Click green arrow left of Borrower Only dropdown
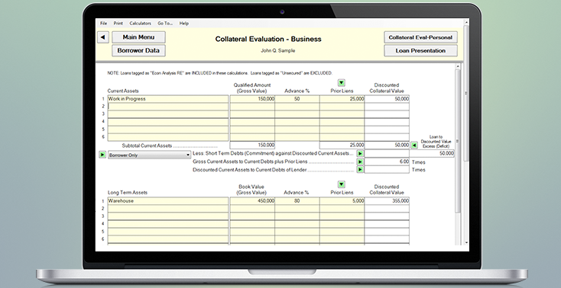The width and height of the screenshot is (561, 288). [102, 155]
